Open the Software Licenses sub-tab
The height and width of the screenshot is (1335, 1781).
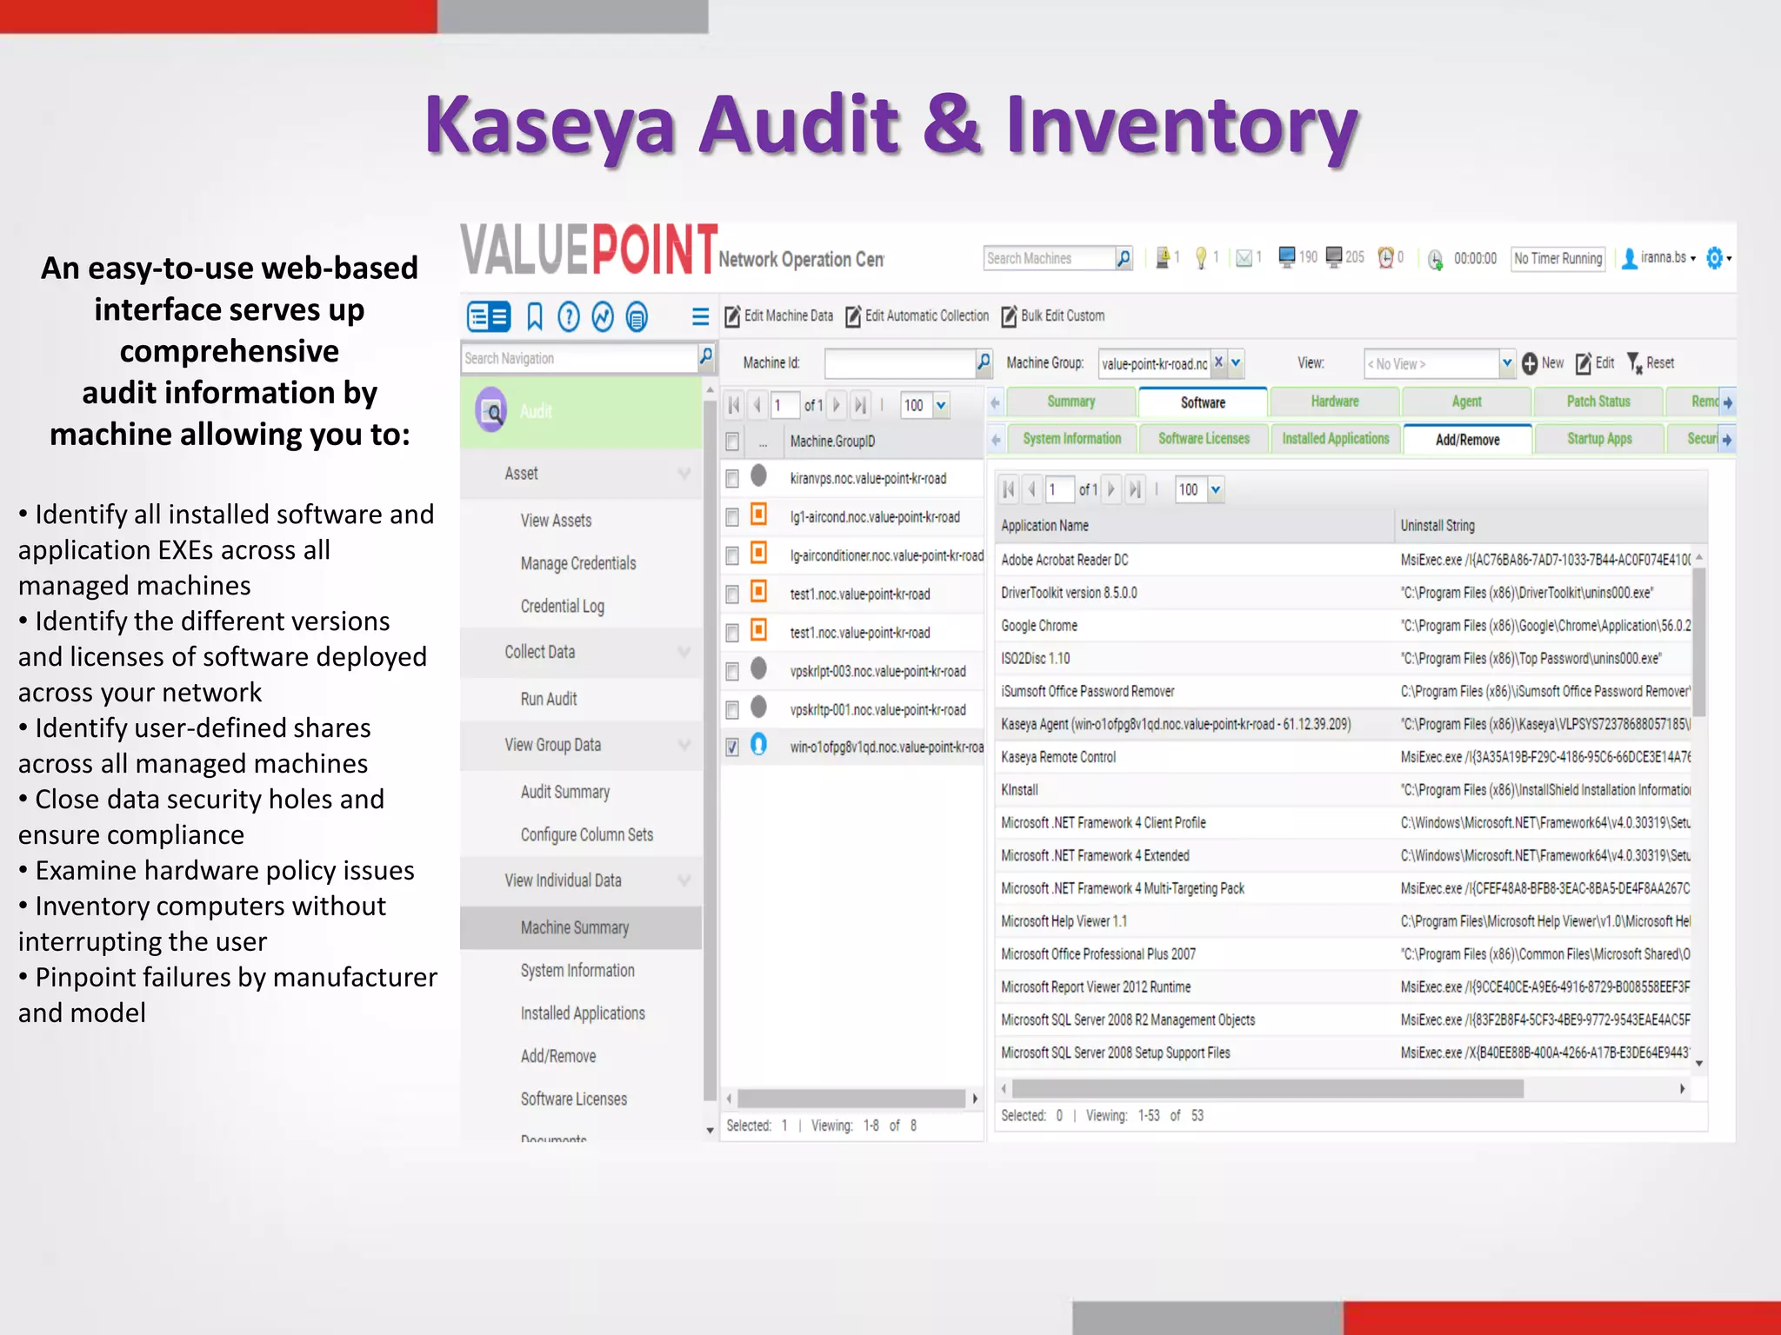[1203, 439]
